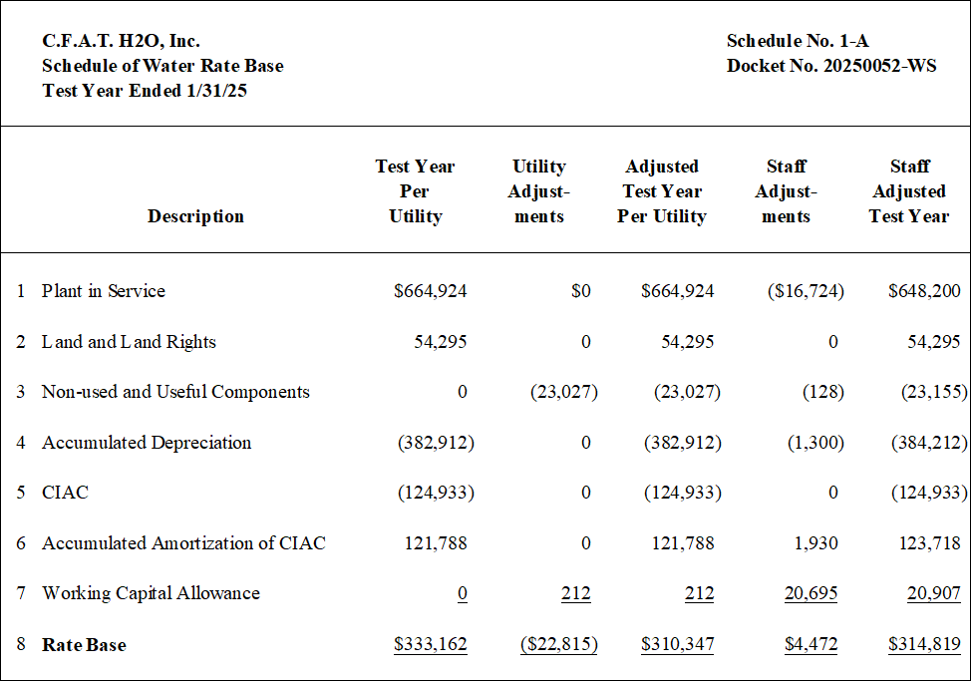Select the Schedule No. 1-A text
The height and width of the screenshot is (682, 972).
coord(798,41)
